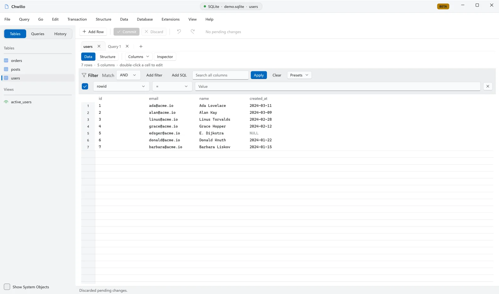Open the Data menu
The image size is (499, 294).
tap(124, 19)
